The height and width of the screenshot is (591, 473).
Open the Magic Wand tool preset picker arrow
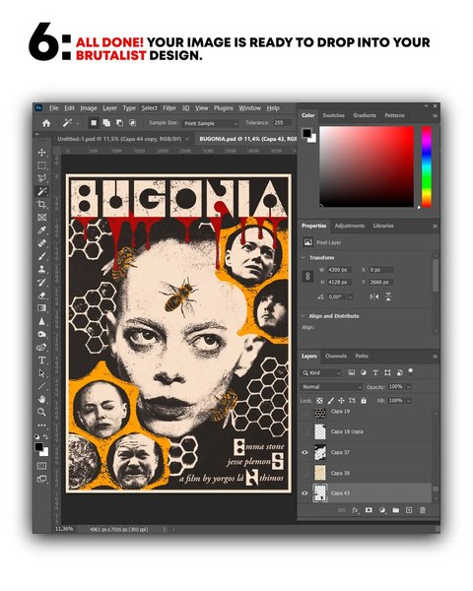(77, 123)
